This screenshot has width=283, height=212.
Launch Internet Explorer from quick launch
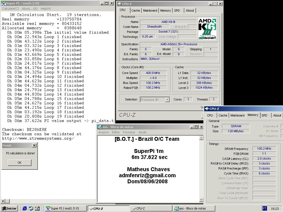coord(25,208)
